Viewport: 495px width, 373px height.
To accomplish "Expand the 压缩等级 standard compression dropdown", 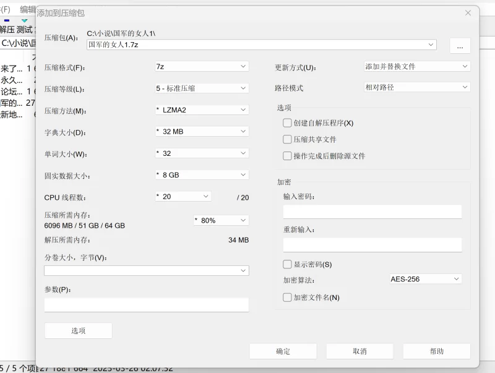I will (202, 88).
